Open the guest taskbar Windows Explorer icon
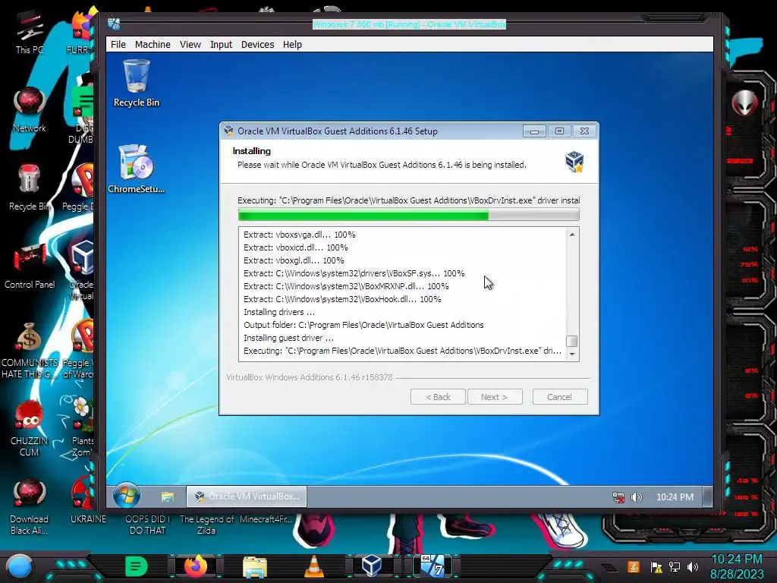 click(168, 496)
